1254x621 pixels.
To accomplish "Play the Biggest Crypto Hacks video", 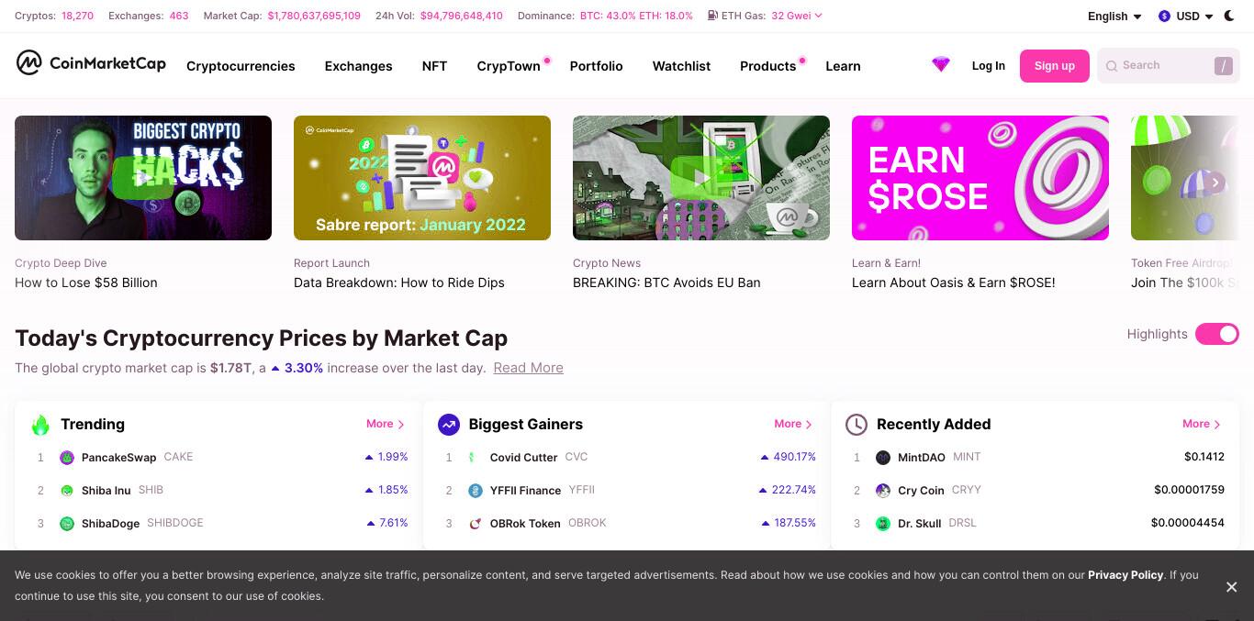I will 143,178.
